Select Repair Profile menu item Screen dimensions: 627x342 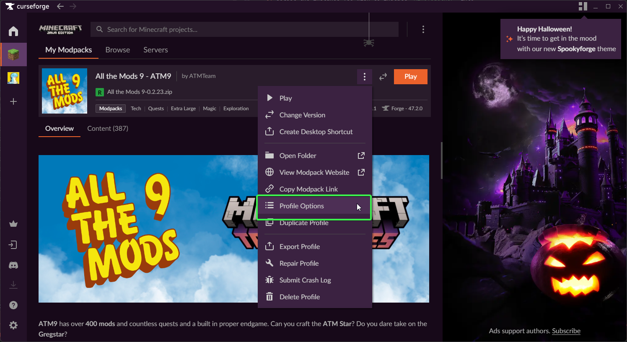315,263
